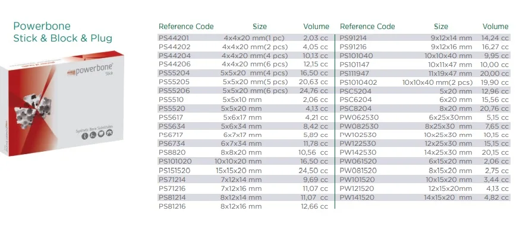Select reference code PS55206
Screen dimensions: 529x246
(174, 91)
